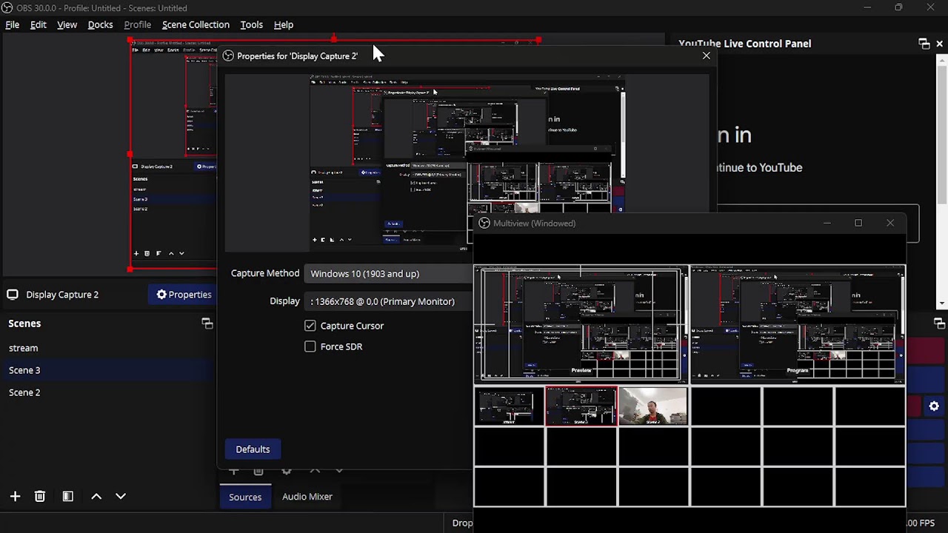Screen dimensions: 948x533
Task: Click the Scenes panel header text
Action: 24,324
